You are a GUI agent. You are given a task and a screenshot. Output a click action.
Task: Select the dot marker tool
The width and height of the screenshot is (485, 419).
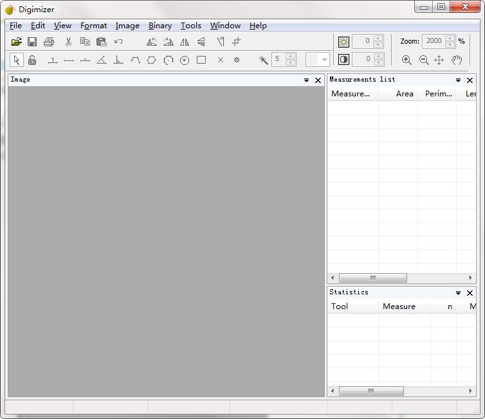[237, 60]
